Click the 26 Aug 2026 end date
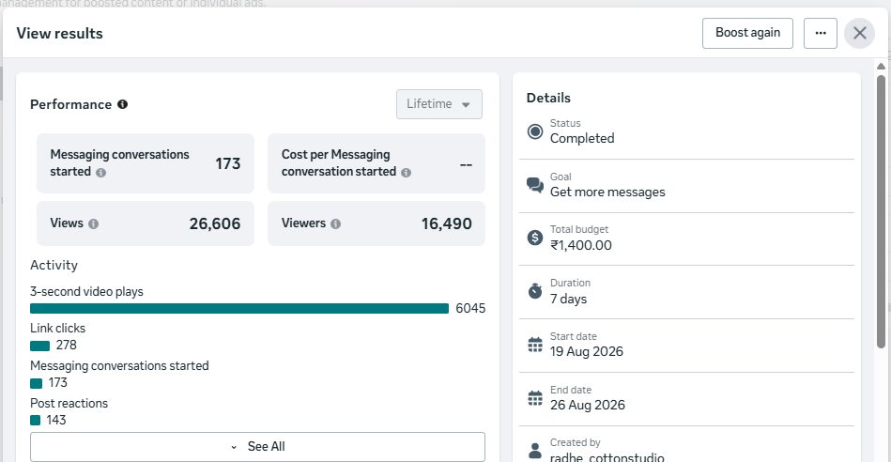This screenshot has height=462, width=891. pos(588,405)
